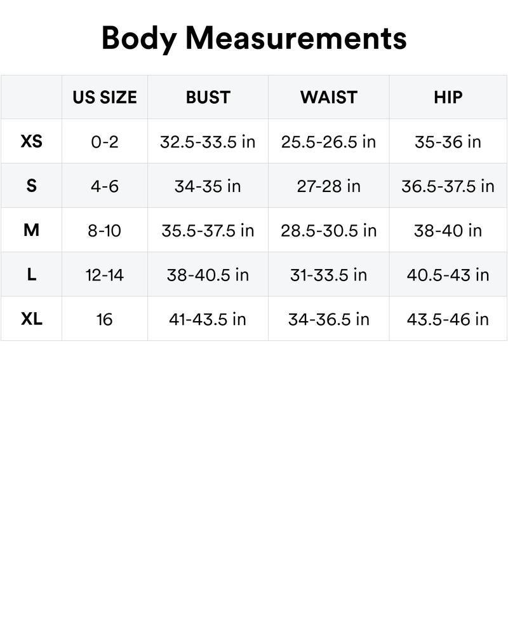
Task: Click the 38-40.5 in bust cell
Action: click(x=208, y=275)
